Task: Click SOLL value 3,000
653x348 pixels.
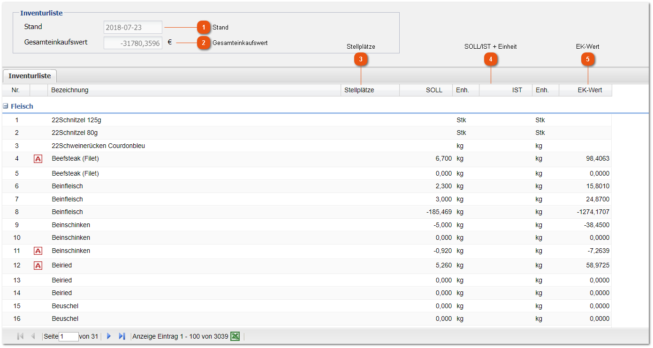Action: (443, 199)
